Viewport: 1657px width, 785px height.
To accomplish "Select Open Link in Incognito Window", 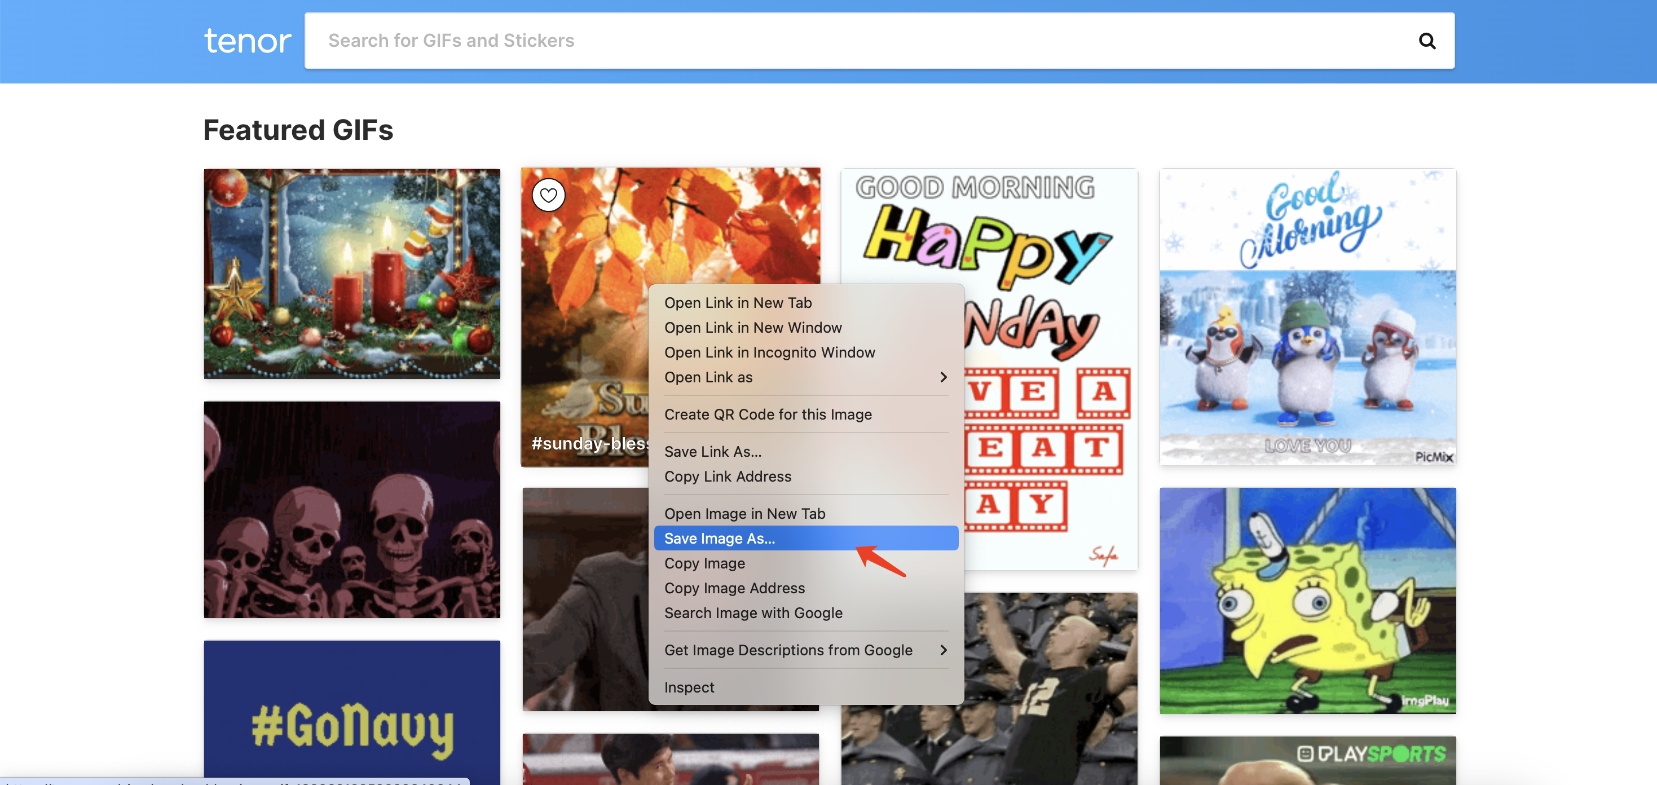I will click(x=769, y=351).
